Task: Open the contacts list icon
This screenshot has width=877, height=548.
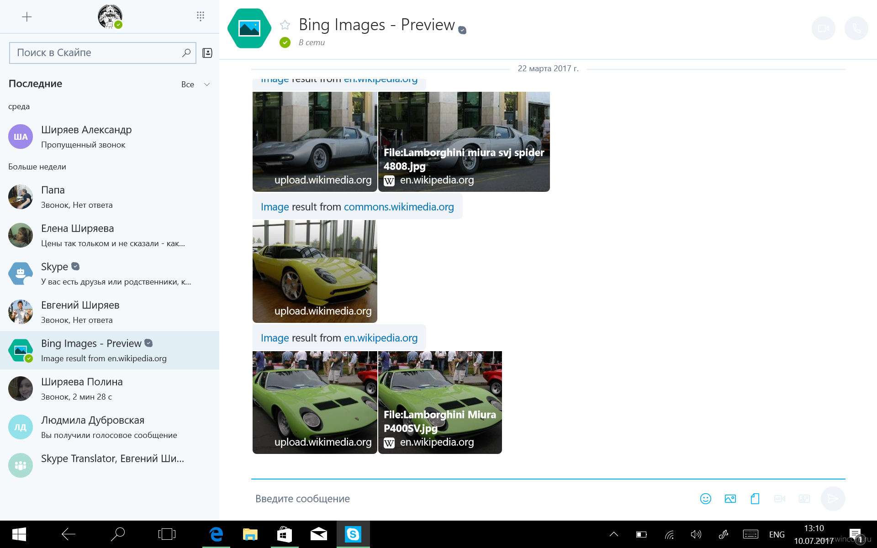Action: point(207,53)
